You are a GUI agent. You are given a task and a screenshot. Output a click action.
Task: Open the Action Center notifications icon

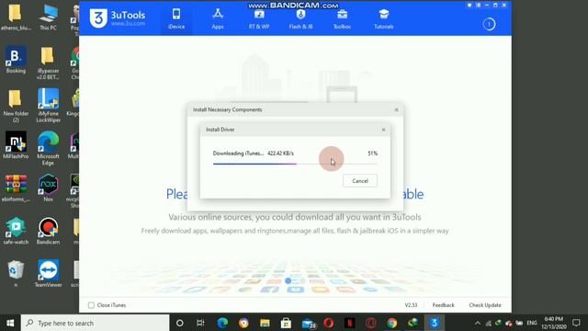click(x=576, y=323)
